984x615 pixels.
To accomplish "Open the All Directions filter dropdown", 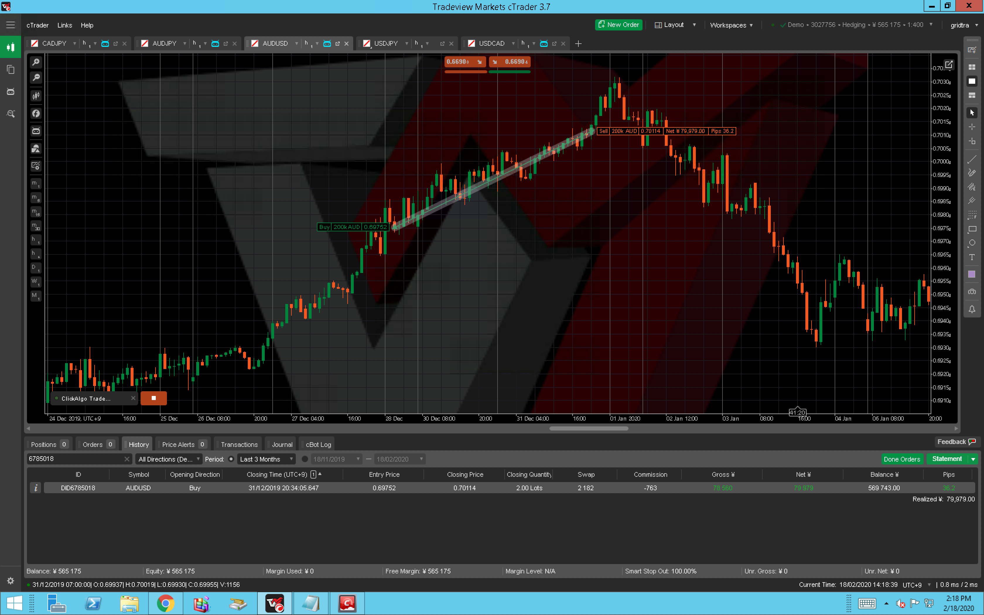I will tap(169, 459).
